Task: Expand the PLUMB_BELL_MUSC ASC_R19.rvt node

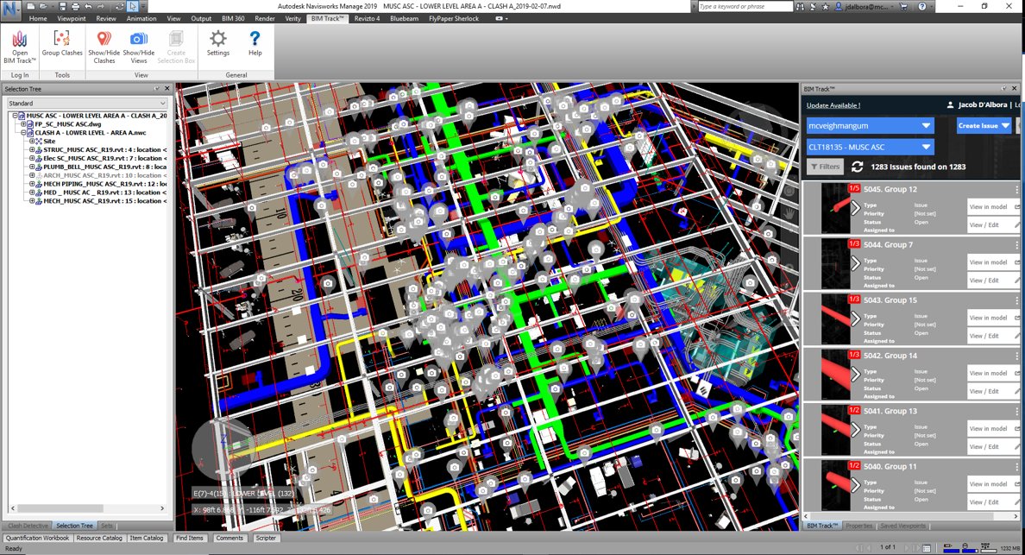Action: [31, 167]
